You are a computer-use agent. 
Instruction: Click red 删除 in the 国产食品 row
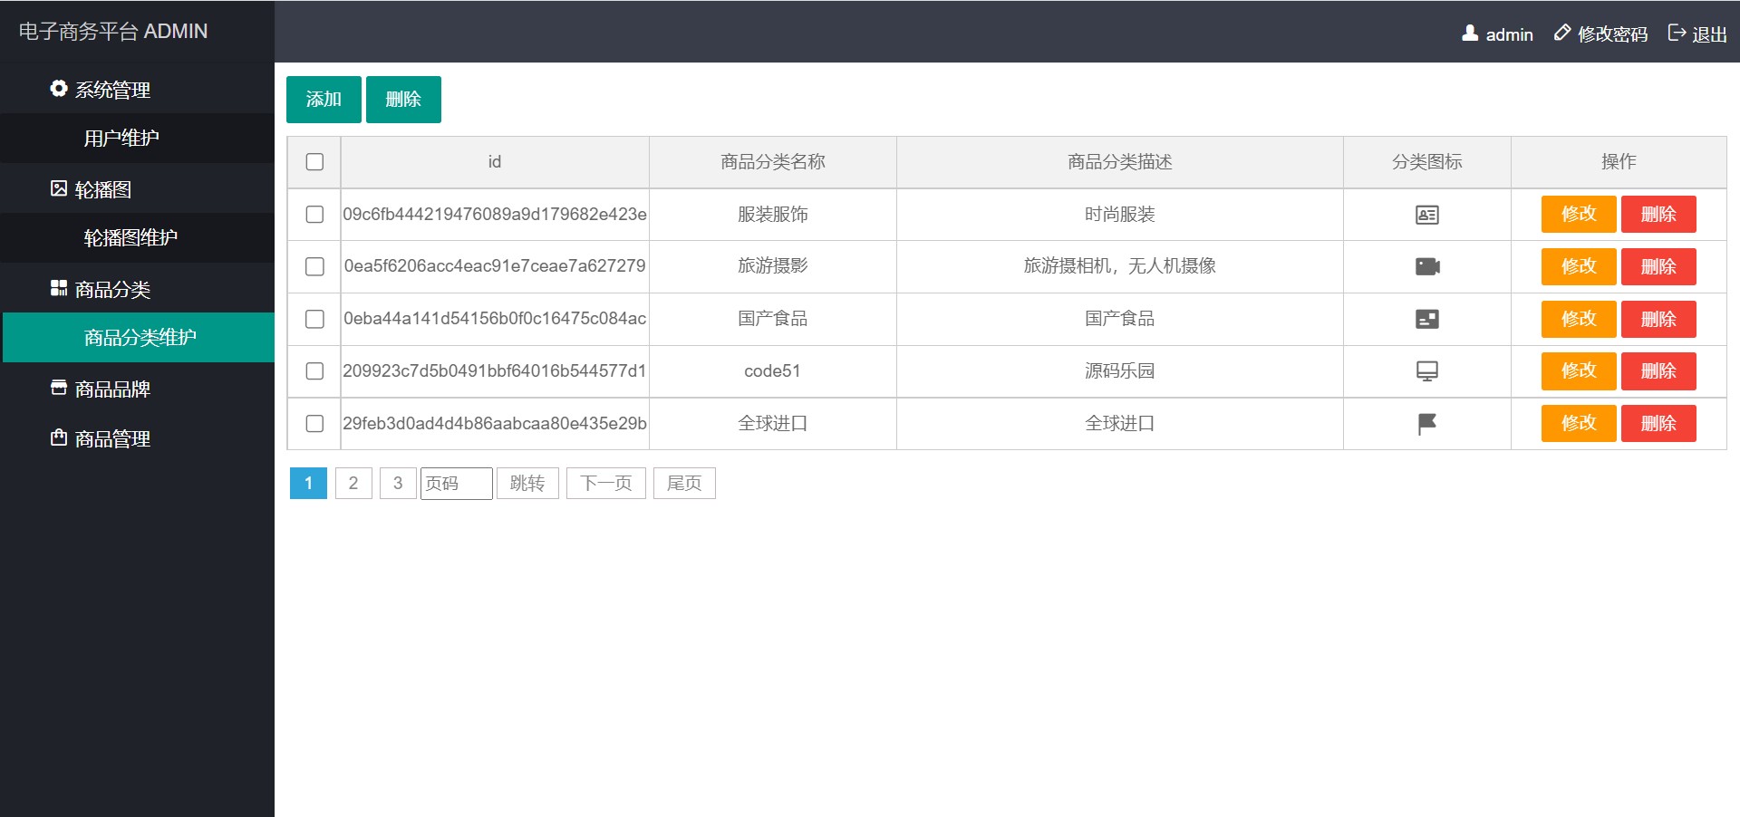1658,319
